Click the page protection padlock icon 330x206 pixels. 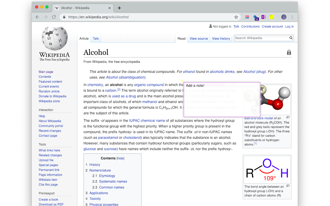point(289,52)
